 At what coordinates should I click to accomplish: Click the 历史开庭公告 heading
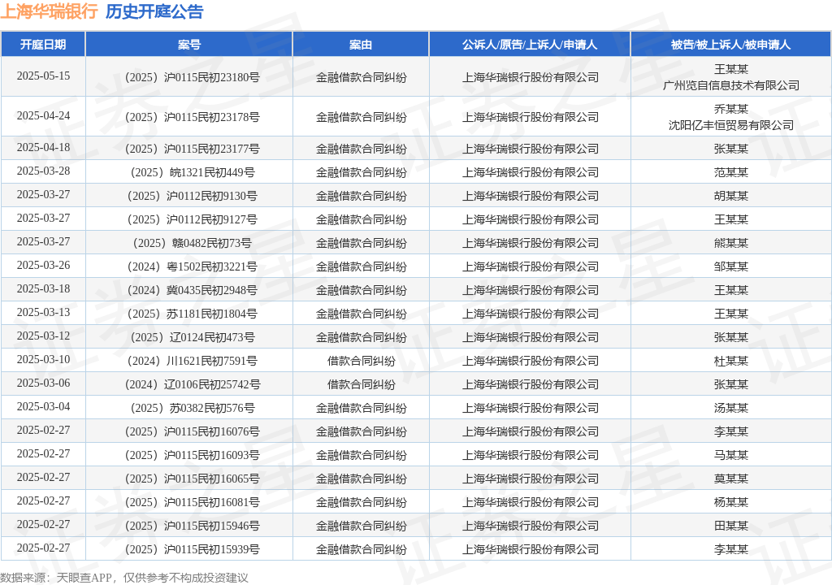154,11
